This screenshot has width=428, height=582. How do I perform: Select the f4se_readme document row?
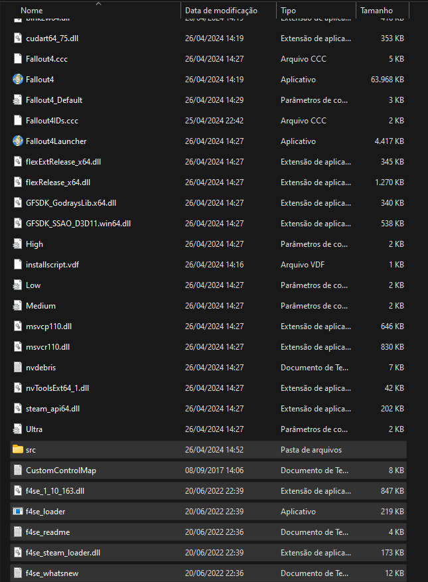tap(199, 532)
